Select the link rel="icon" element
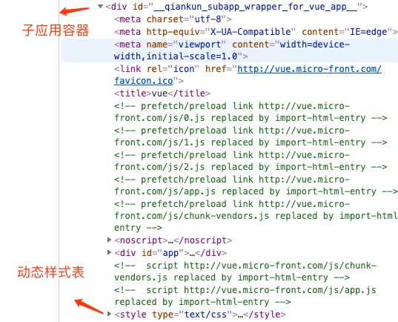This screenshot has height=322, width=398. coord(248,75)
